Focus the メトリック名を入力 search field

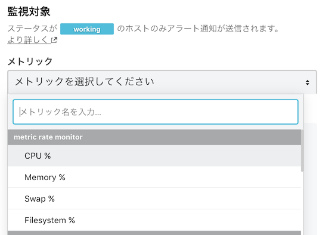156,112
